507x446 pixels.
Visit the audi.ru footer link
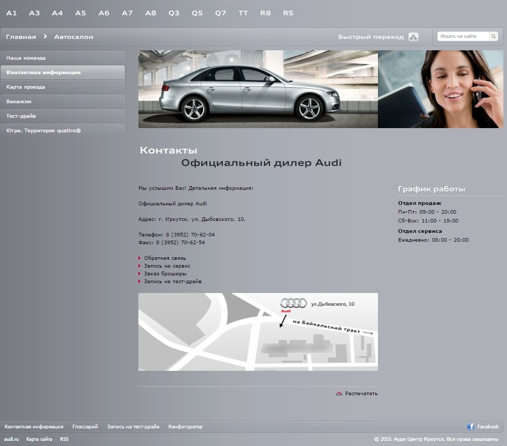(x=11, y=439)
